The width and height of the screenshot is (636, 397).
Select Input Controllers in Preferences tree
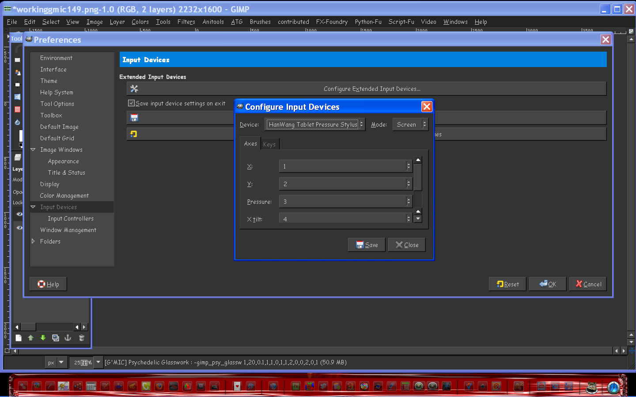pyautogui.click(x=71, y=218)
